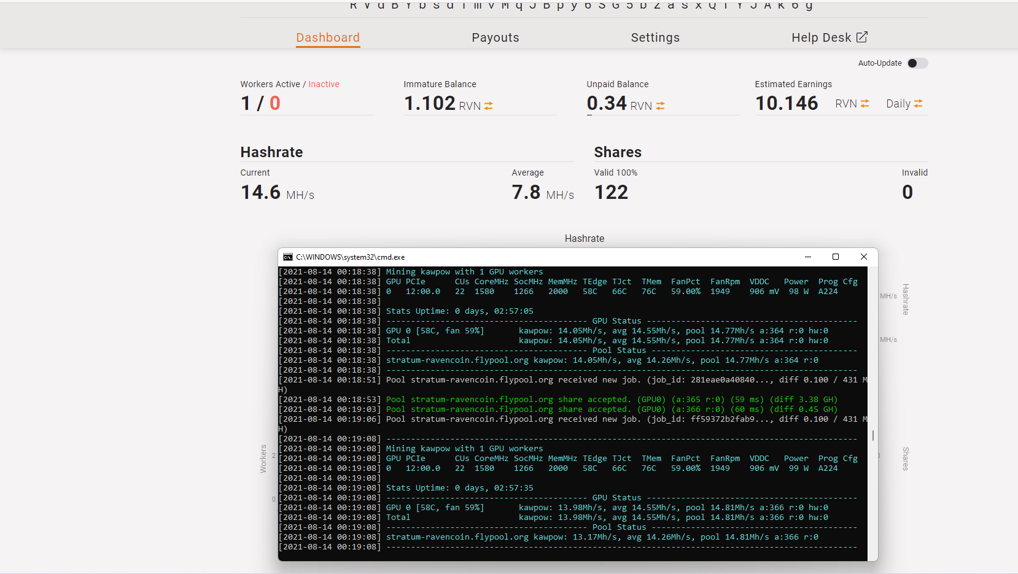Viewport: 1018px width, 574px height.
Task: Click the average hashrate 7.8 value
Action: (526, 193)
